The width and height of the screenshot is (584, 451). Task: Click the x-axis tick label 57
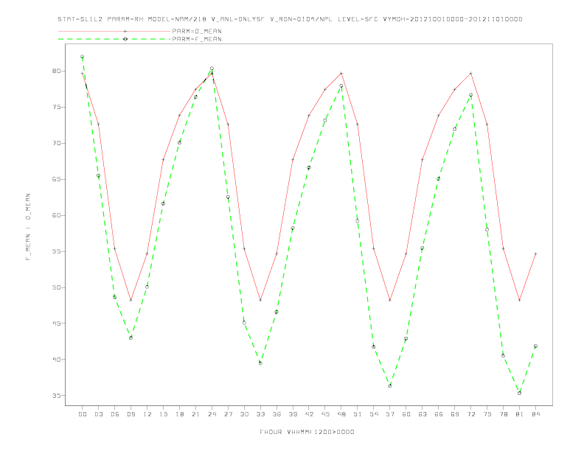coord(390,414)
